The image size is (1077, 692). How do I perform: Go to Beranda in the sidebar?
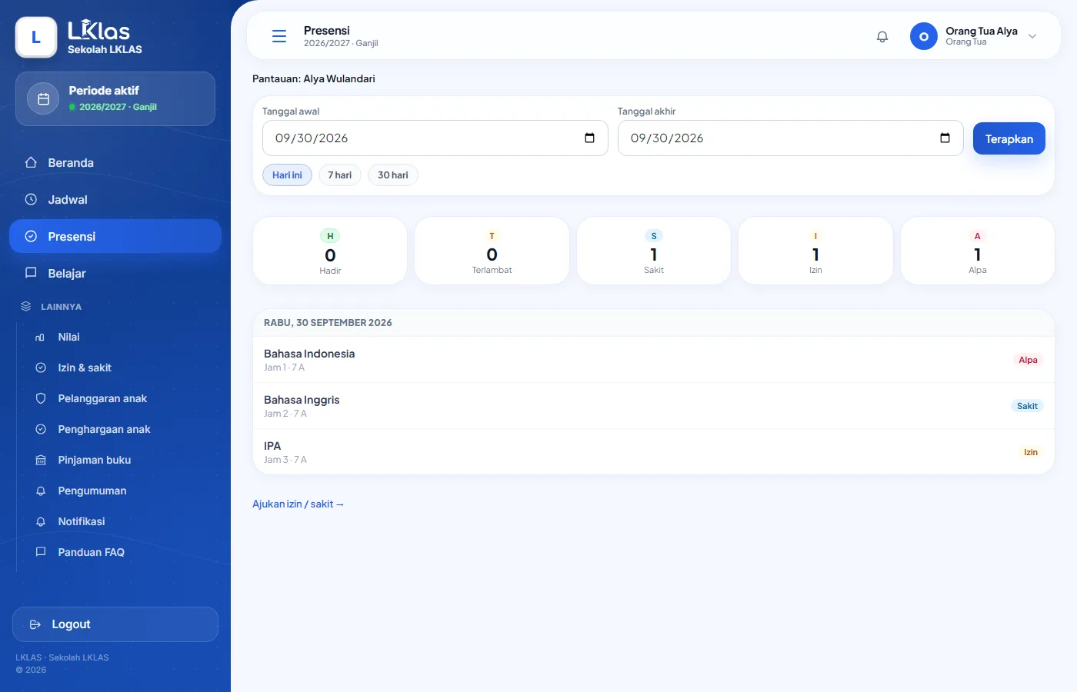pyautogui.click(x=115, y=163)
